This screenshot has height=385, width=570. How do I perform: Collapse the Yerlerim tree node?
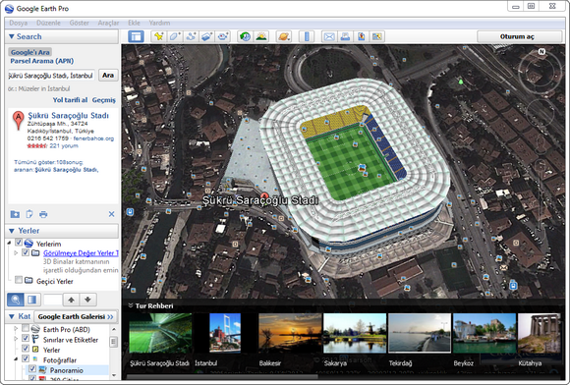(x=10, y=243)
